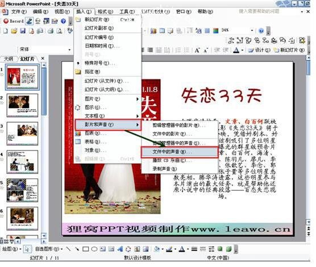Click the 3-D Style icon
The height and width of the screenshot is (267, 316).
(x=228, y=249)
